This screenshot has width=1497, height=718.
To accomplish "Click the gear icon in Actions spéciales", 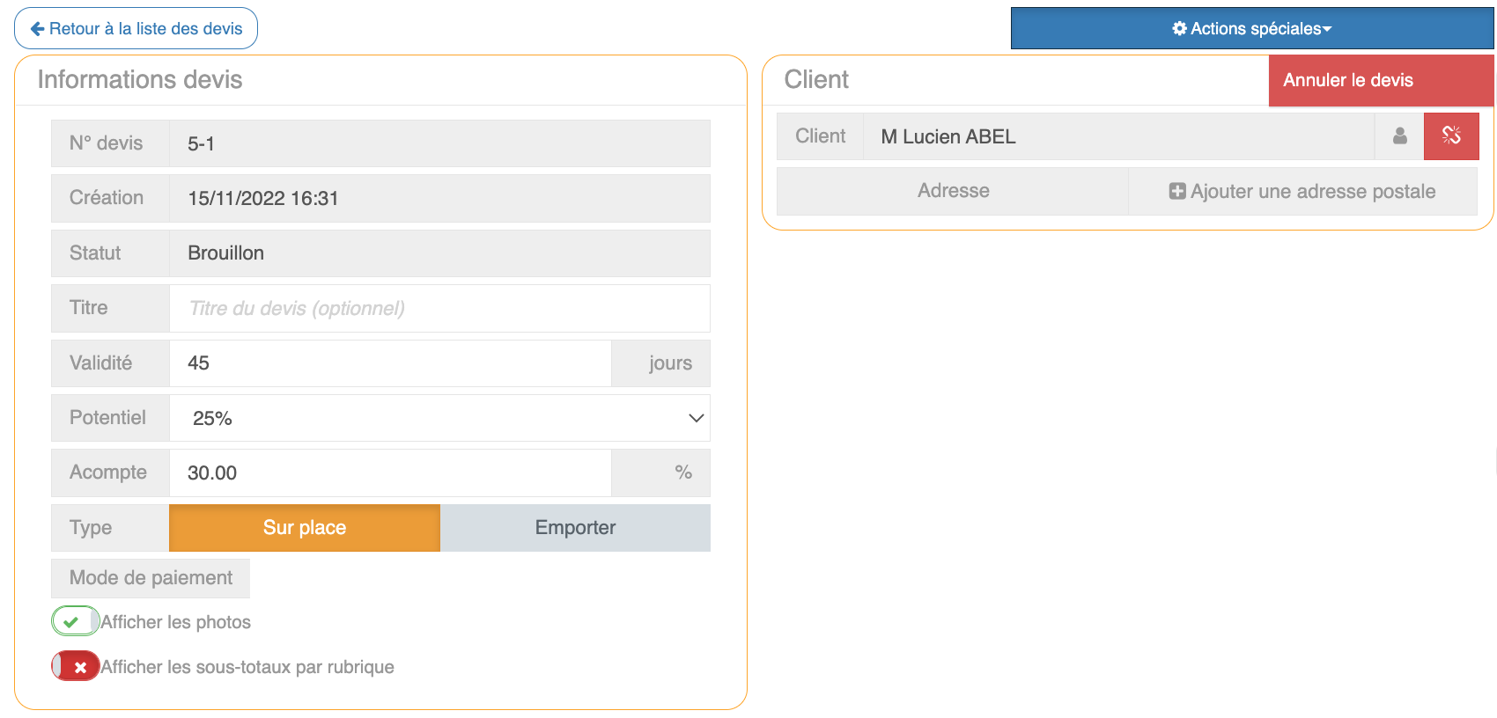I will (x=1179, y=28).
